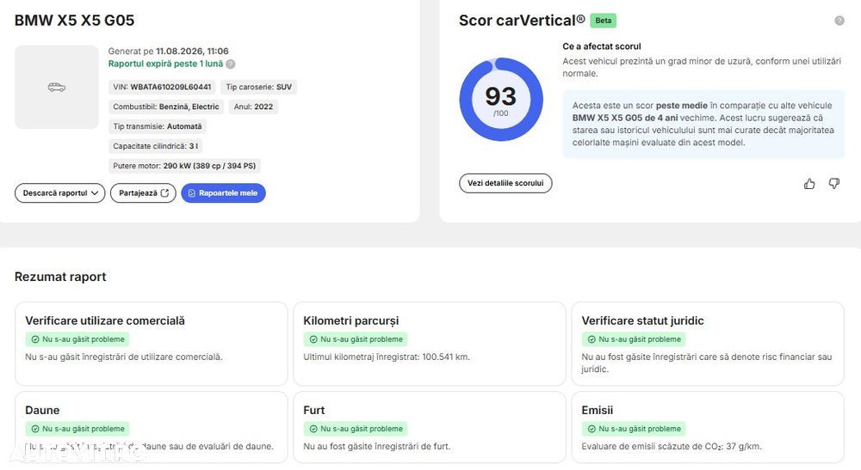The width and height of the screenshot is (861, 470).
Task: Click the Beta badge
Action: [x=603, y=21]
